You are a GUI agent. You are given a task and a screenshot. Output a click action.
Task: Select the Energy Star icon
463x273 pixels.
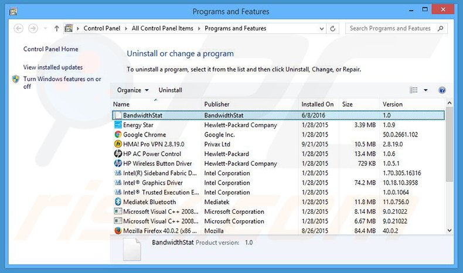[x=118, y=125]
